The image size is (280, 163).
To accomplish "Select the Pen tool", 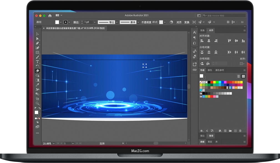I will pyautogui.click(x=37, y=43).
